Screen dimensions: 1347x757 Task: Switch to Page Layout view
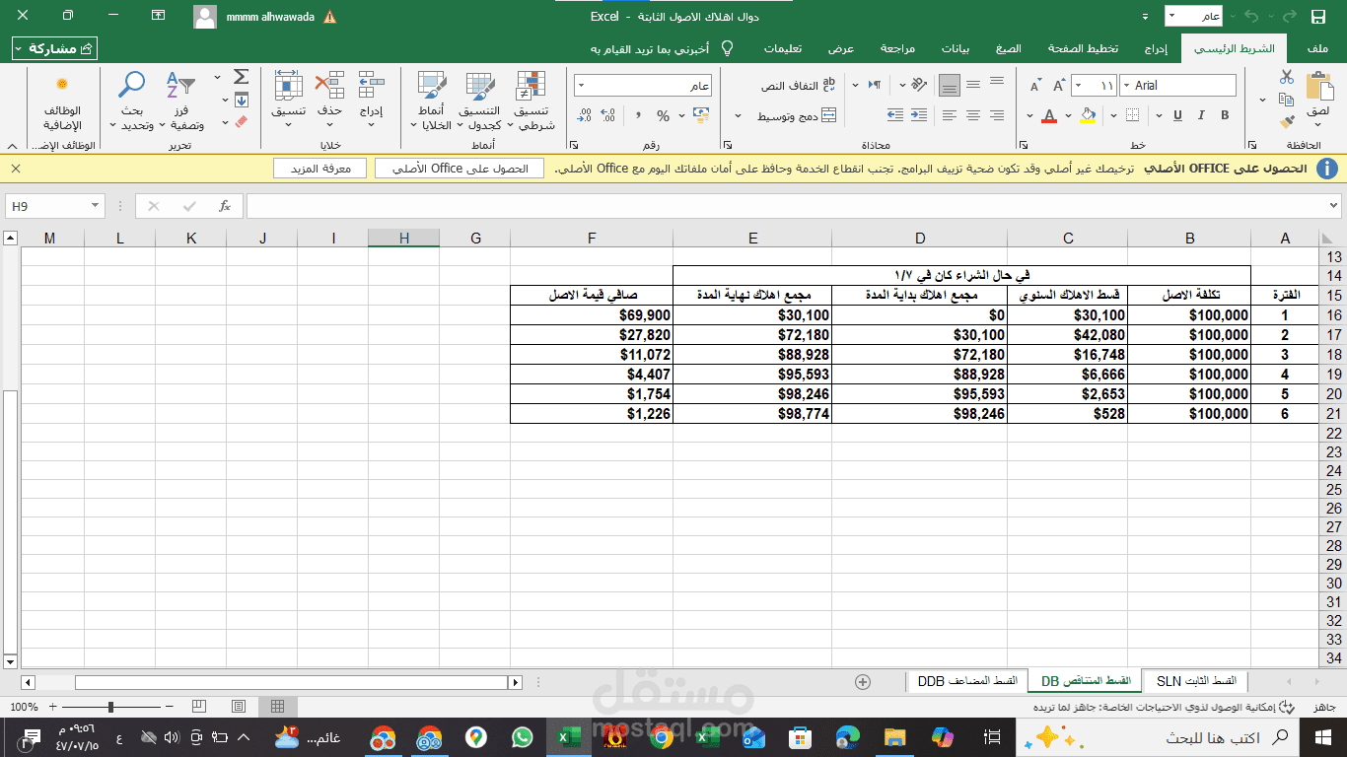[238, 706]
